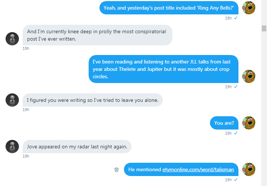Click the 'Ring Any Bells?' message bubble
267x186 pixels.
coord(169,8)
